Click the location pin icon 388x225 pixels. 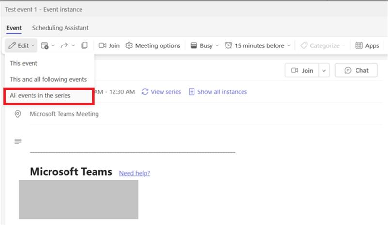click(18, 114)
